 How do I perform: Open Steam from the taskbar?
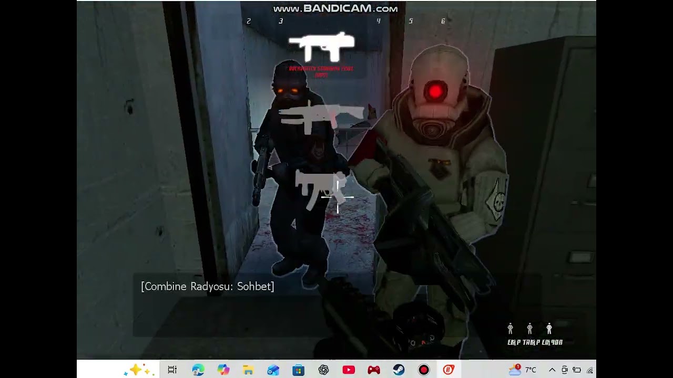(399, 370)
